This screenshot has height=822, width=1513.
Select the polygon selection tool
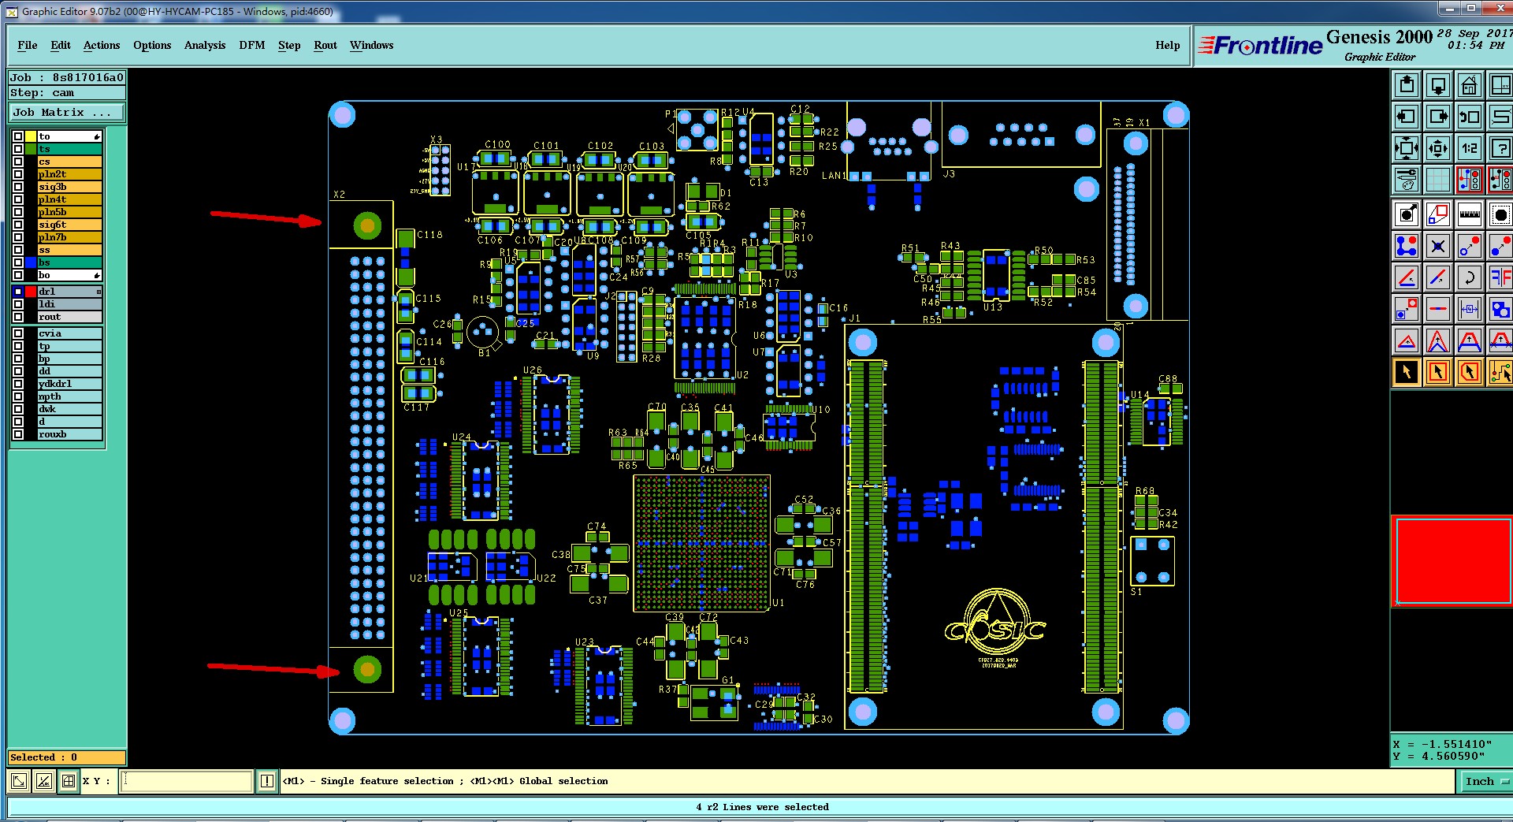click(1469, 372)
